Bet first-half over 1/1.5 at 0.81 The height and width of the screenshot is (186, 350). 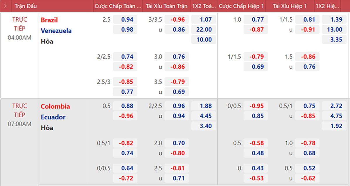tap(307, 20)
